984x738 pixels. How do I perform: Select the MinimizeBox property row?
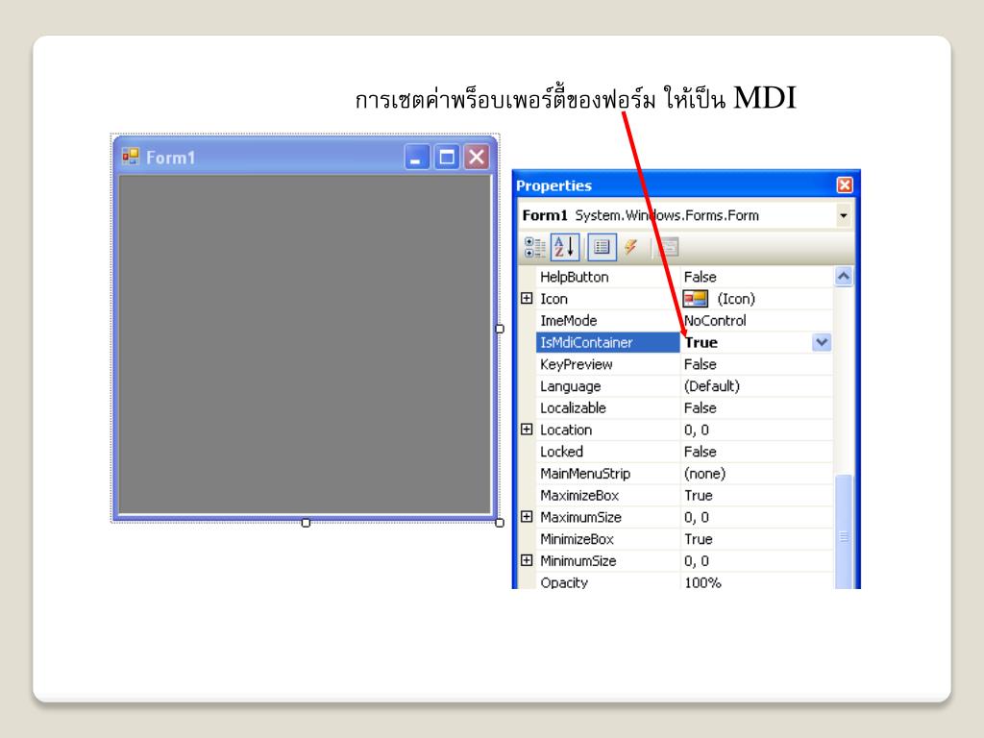[x=684, y=539]
